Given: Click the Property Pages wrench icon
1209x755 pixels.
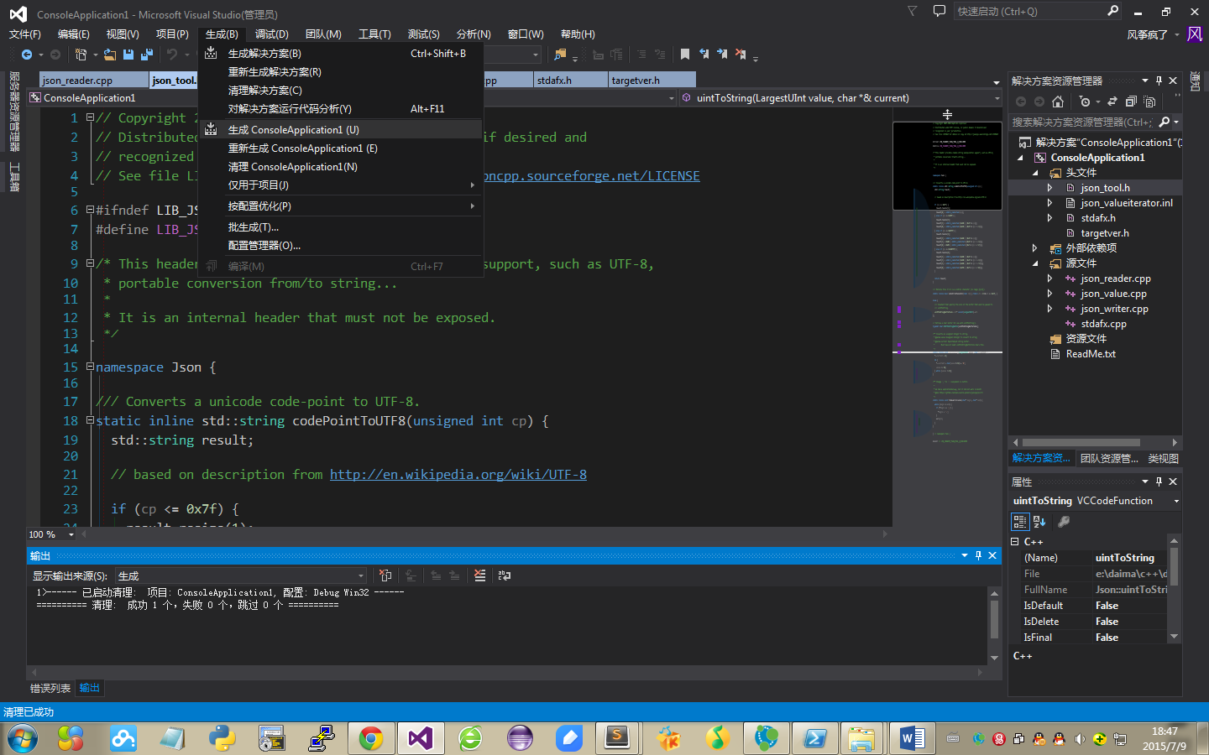Looking at the screenshot, I should click(1064, 522).
